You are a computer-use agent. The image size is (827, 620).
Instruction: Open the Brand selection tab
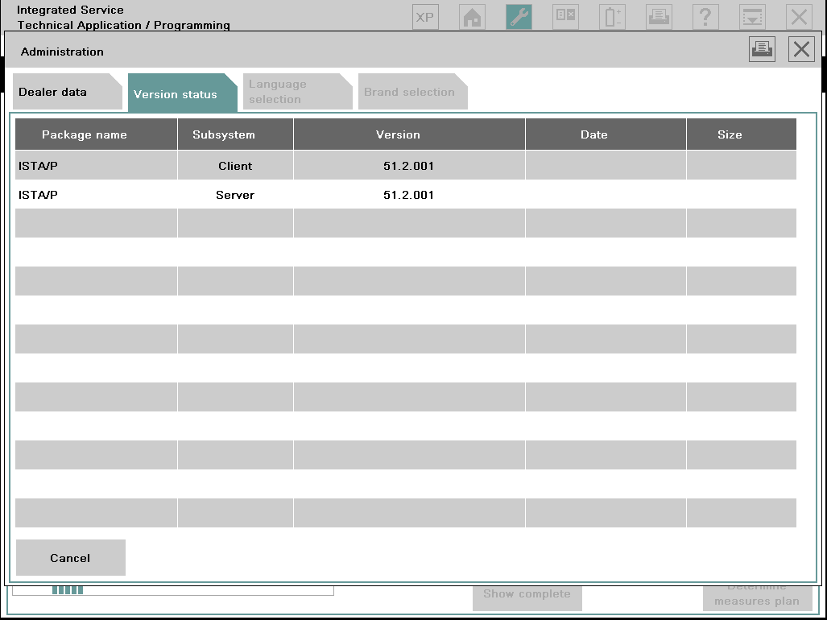click(x=412, y=92)
